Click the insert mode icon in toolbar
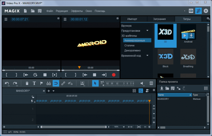The height and width of the screenshot is (136, 212). pos(82,83)
